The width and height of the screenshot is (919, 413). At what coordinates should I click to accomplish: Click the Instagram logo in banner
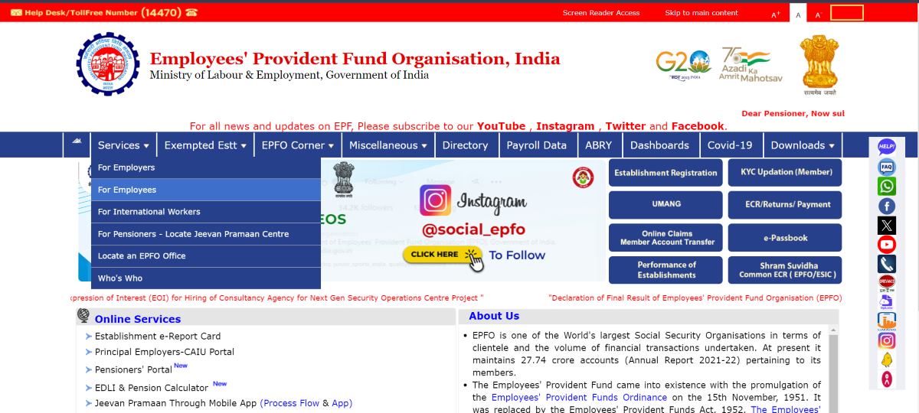tap(434, 200)
